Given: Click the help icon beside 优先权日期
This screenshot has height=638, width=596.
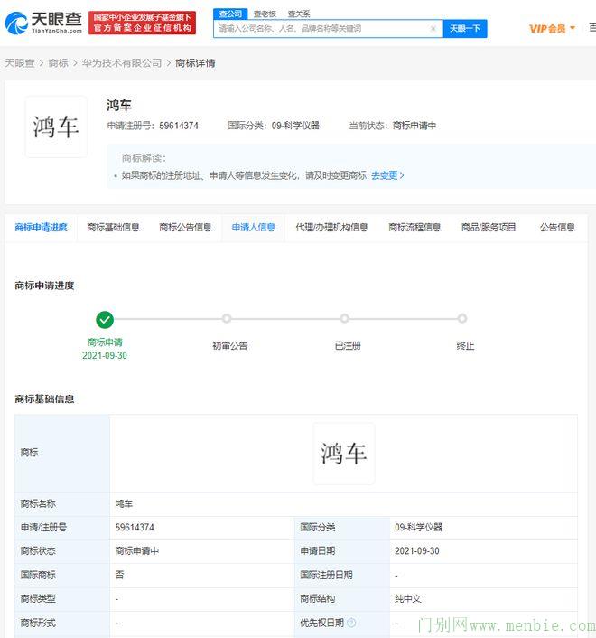Looking at the screenshot, I should click(x=351, y=623).
